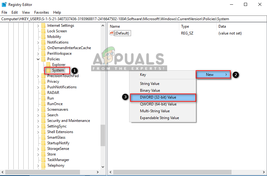Click the tree pane scroll up arrow
This screenshot has width=267, height=176.
coord(103,26)
